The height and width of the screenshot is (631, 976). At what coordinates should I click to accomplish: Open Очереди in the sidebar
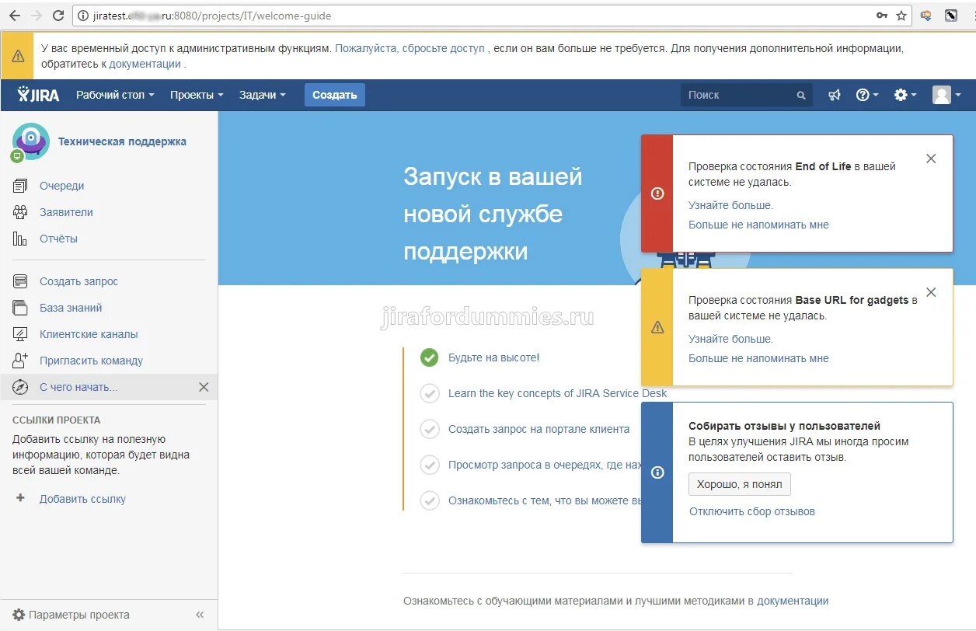pos(62,186)
